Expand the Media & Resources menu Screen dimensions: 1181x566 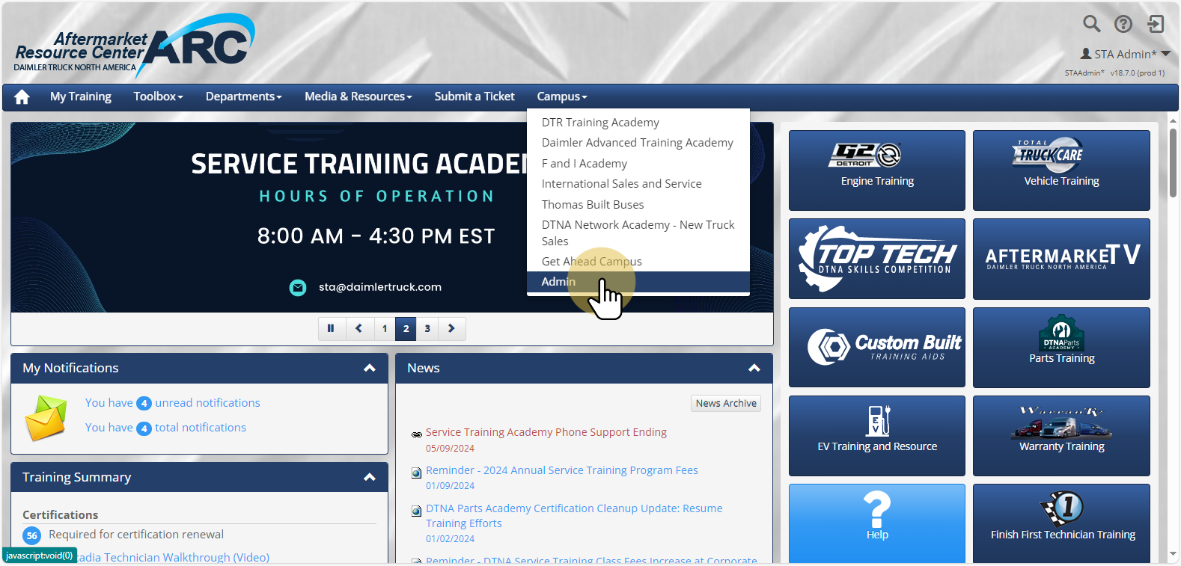358,96
